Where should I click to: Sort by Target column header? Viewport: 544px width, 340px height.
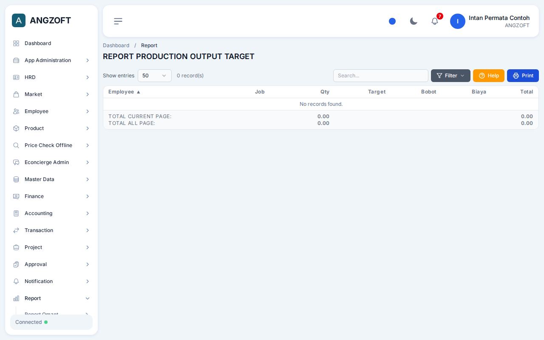[377, 92]
